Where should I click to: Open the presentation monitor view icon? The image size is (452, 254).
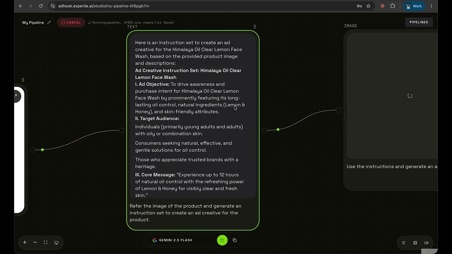tap(56, 243)
